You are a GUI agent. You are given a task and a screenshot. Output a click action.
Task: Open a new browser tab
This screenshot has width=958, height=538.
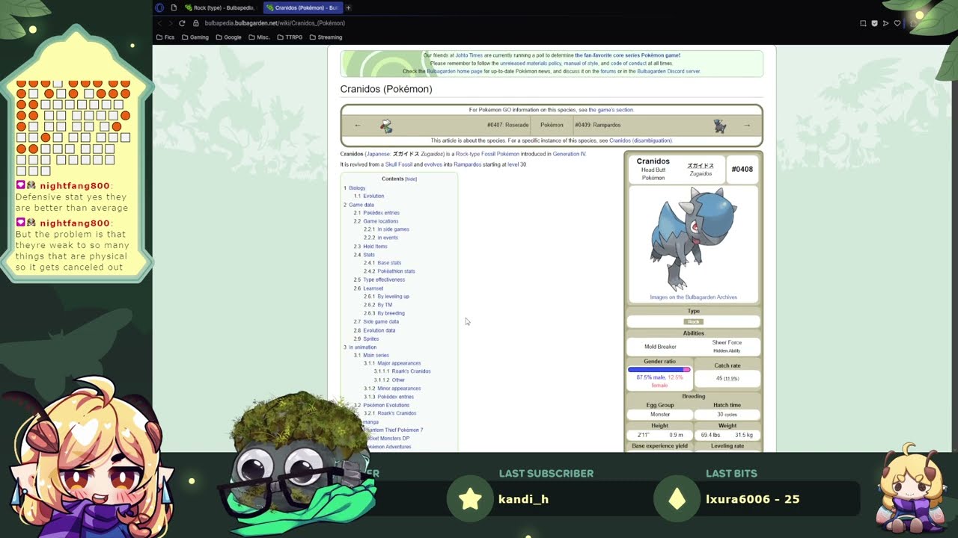(348, 7)
